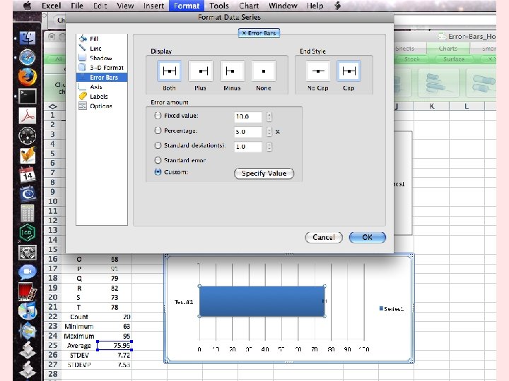Open Calculator from the Dock
This screenshot has width=509, height=381.
tap(28, 213)
